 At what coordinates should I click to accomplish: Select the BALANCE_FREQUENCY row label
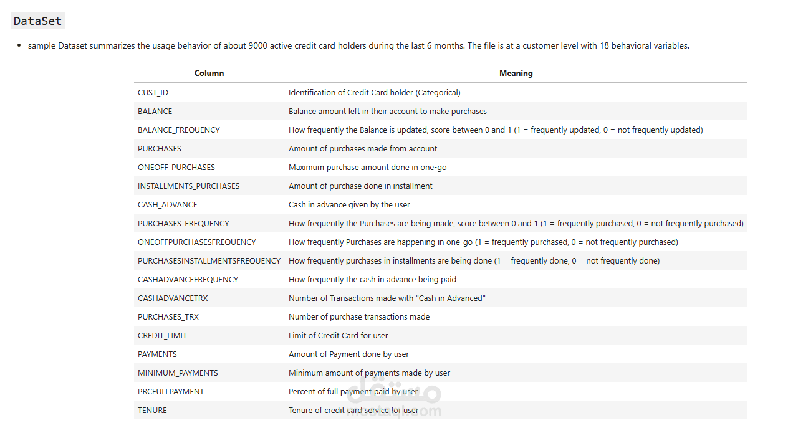[x=179, y=130]
